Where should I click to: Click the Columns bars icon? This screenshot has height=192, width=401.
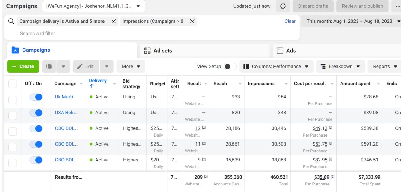point(246,66)
